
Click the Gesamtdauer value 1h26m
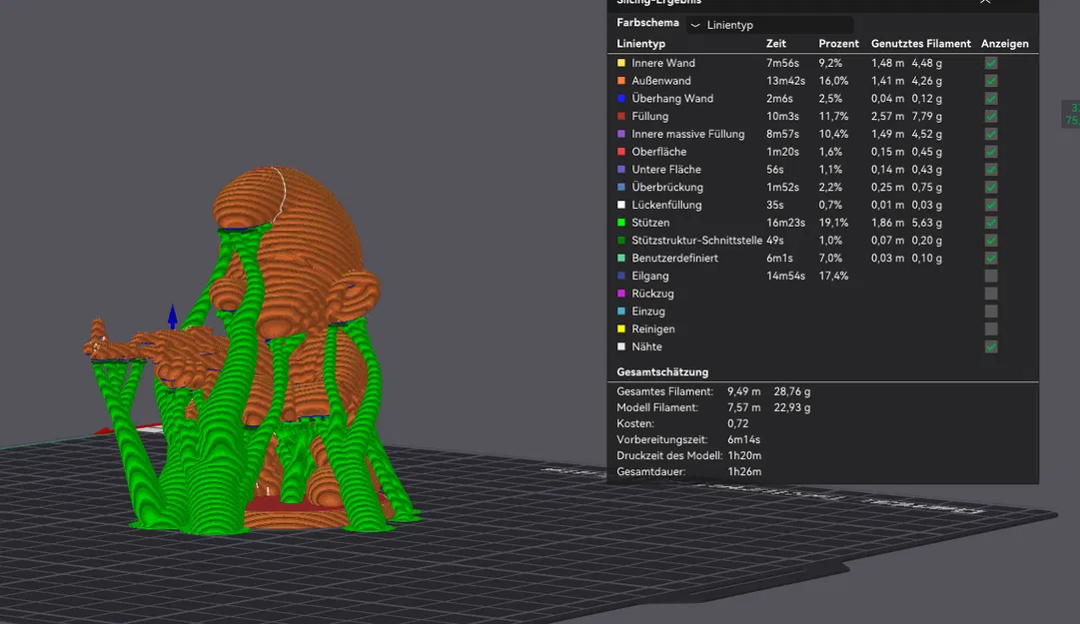(744, 472)
